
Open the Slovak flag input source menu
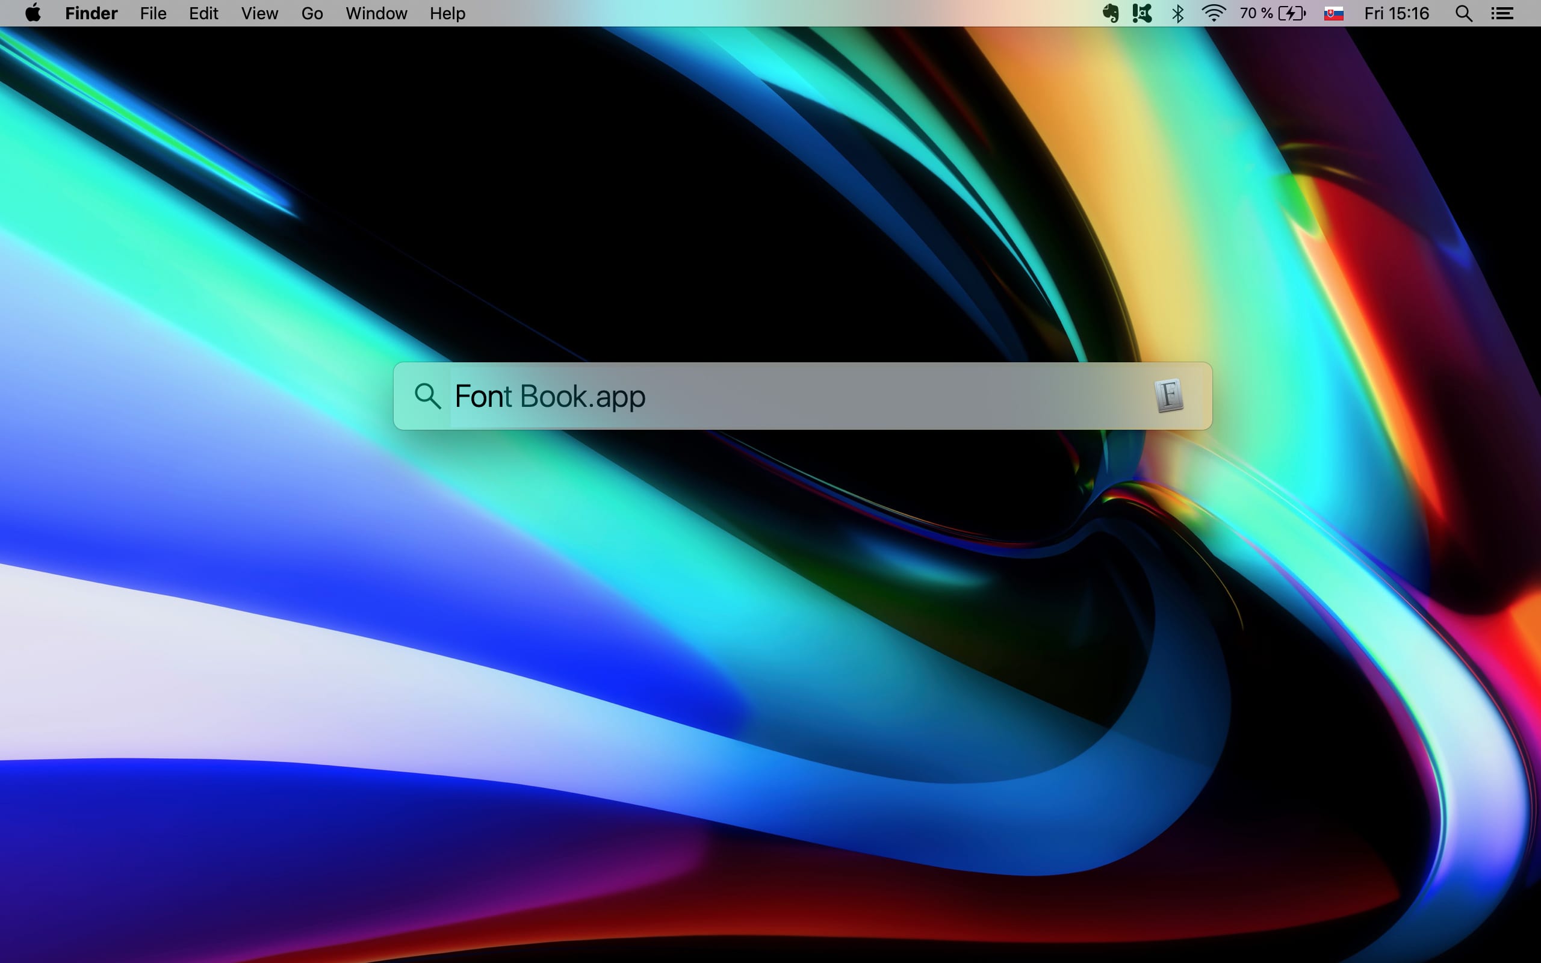tap(1333, 13)
